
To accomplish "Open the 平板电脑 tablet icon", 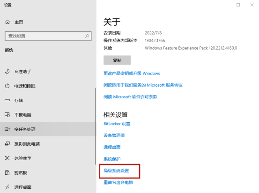I will (7, 114).
